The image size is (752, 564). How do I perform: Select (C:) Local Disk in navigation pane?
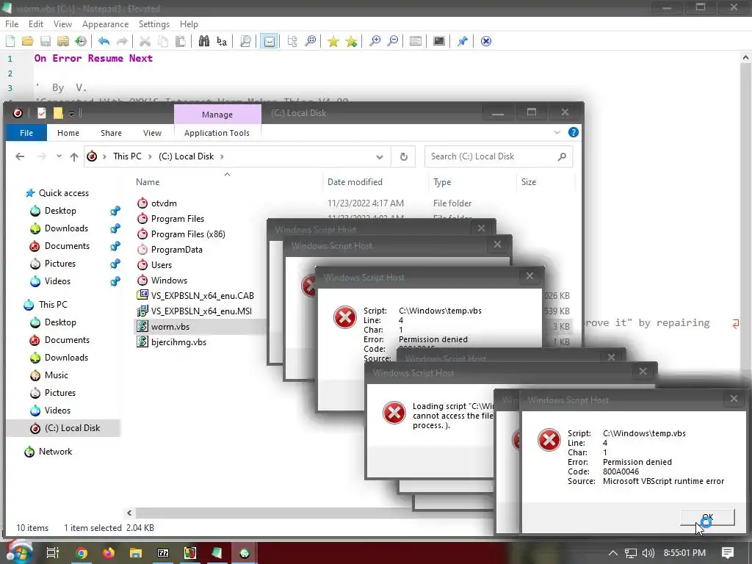[72, 428]
